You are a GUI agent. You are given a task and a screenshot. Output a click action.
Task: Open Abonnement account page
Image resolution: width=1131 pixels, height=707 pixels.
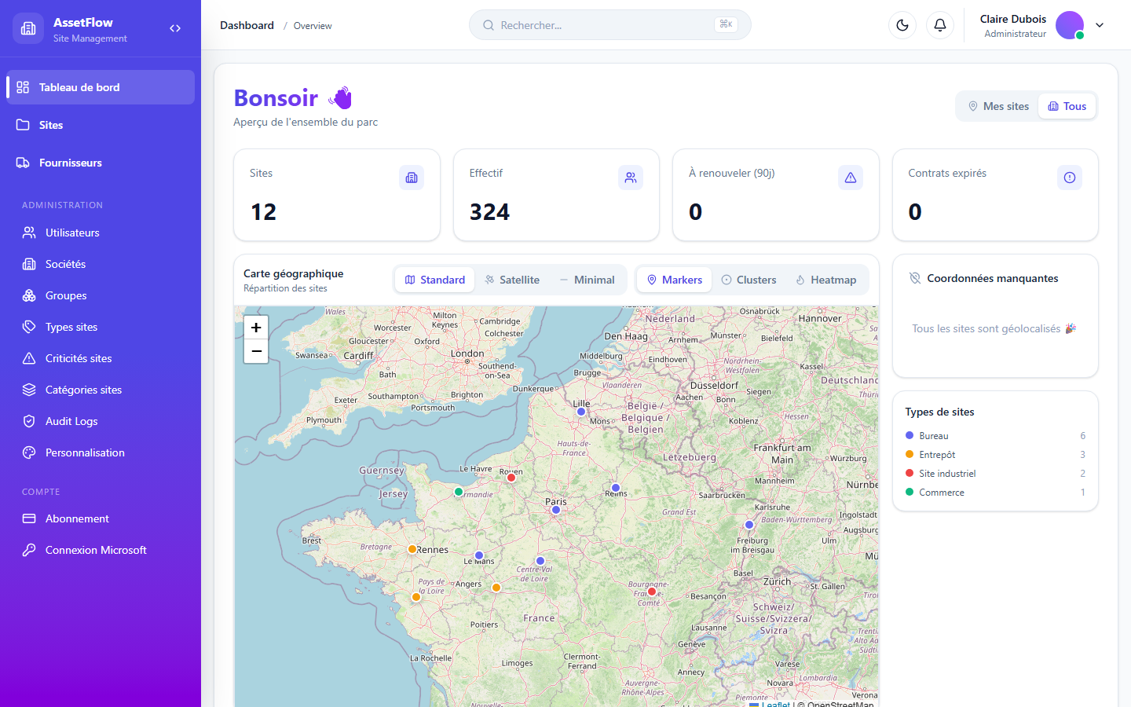[101, 518]
